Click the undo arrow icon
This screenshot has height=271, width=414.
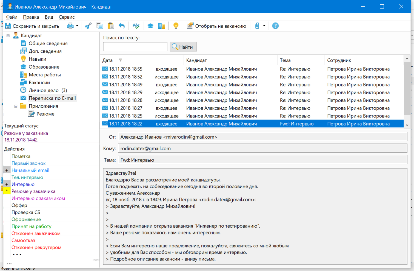click(x=122, y=26)
